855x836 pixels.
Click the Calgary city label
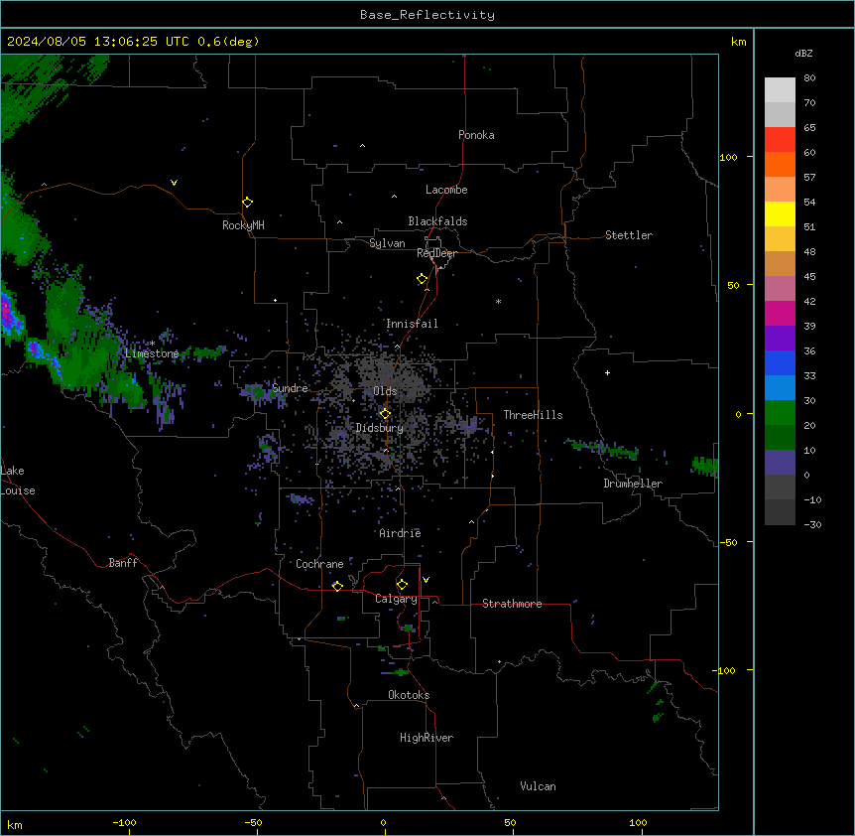click(396, 599)
